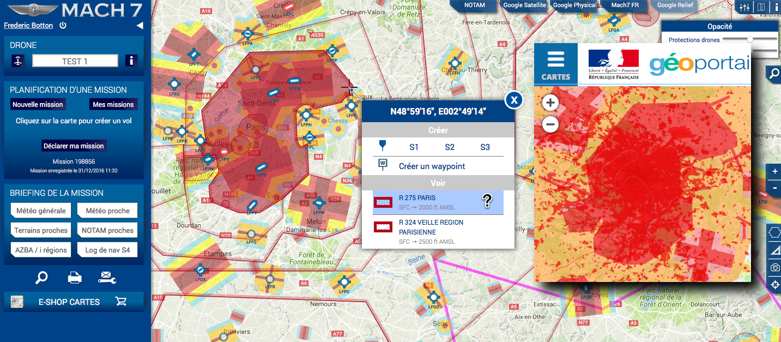
Task: Switch to Google Physical layer tab
Action: click(575, 5)
